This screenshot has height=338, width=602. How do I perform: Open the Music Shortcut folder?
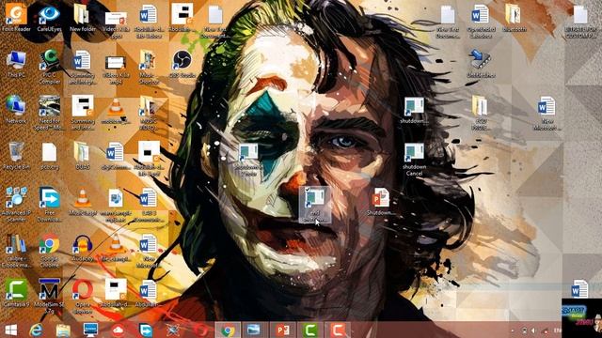point(149,67)
